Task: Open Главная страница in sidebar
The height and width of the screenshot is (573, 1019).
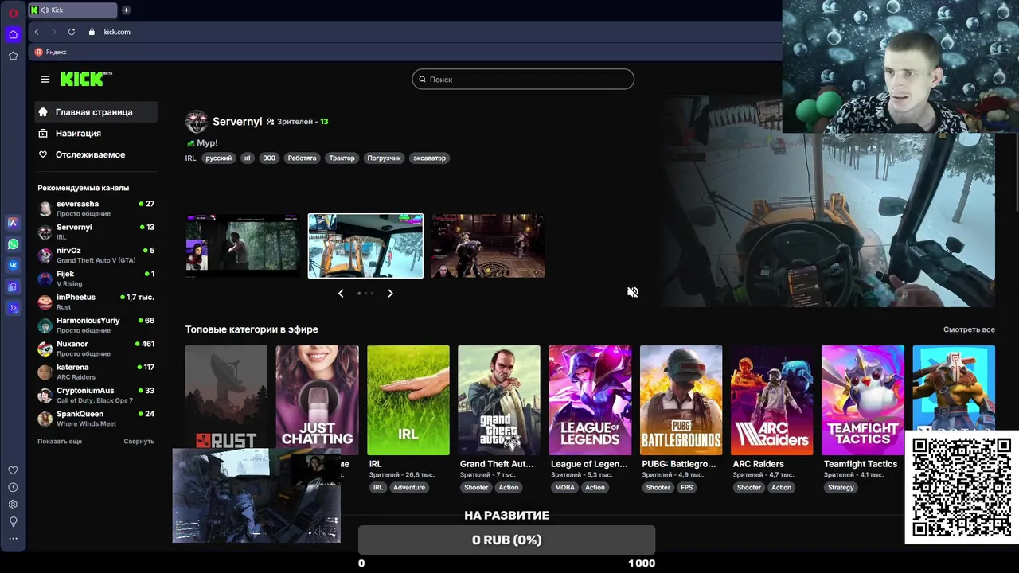Action: coord(96,112)
